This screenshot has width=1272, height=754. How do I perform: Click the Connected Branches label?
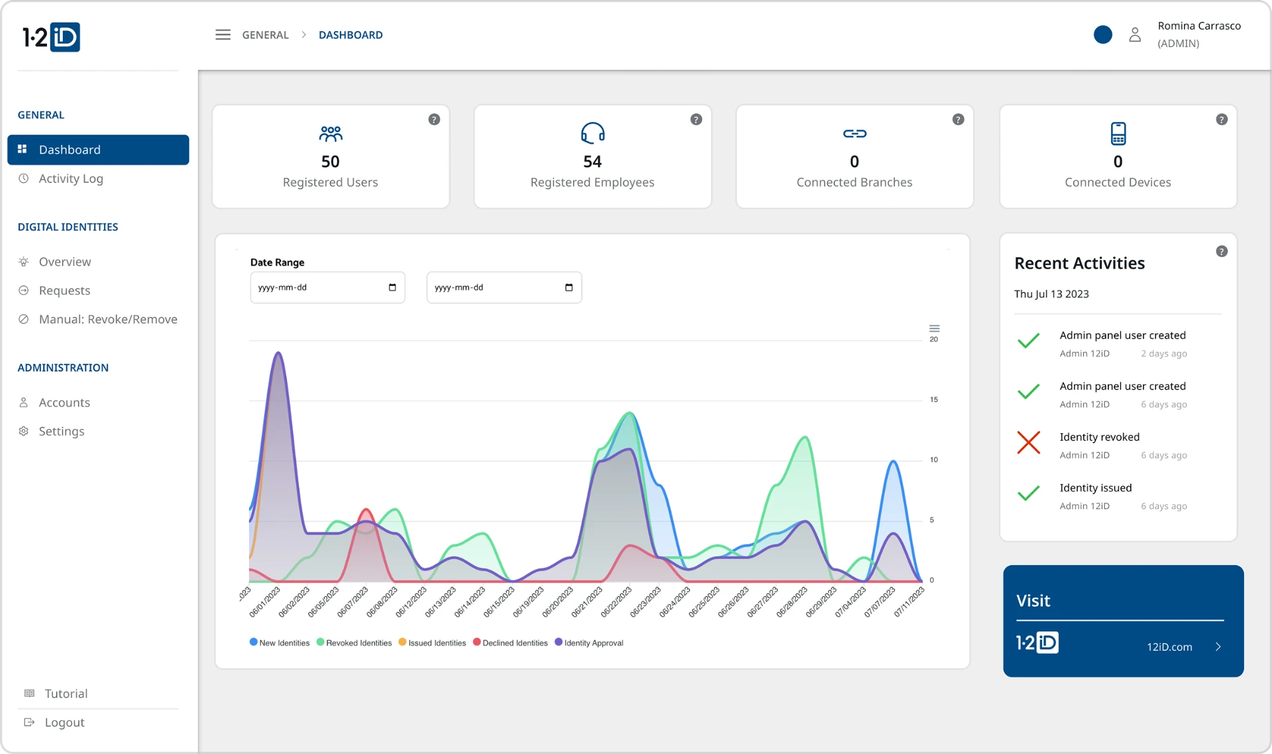[855, 182]
